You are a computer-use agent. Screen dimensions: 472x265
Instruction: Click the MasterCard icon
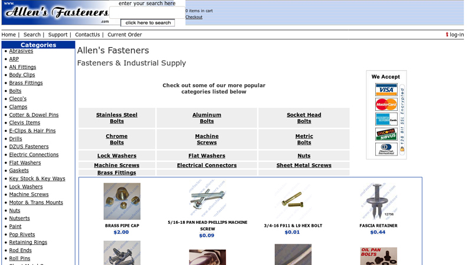[386, 104]
